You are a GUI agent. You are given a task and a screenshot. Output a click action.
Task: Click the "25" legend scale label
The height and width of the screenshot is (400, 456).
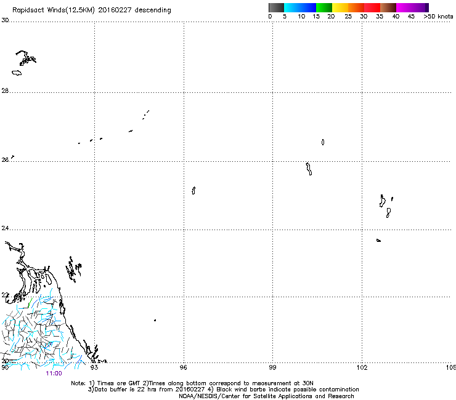(348, 17)
